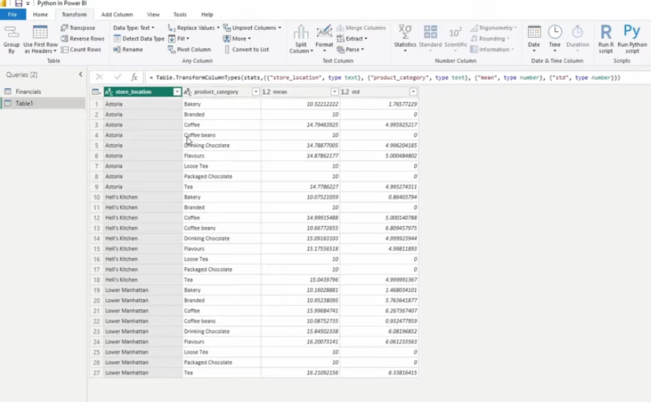
Task: Open the Scientific number operations
Action: [x=455, y=39]
